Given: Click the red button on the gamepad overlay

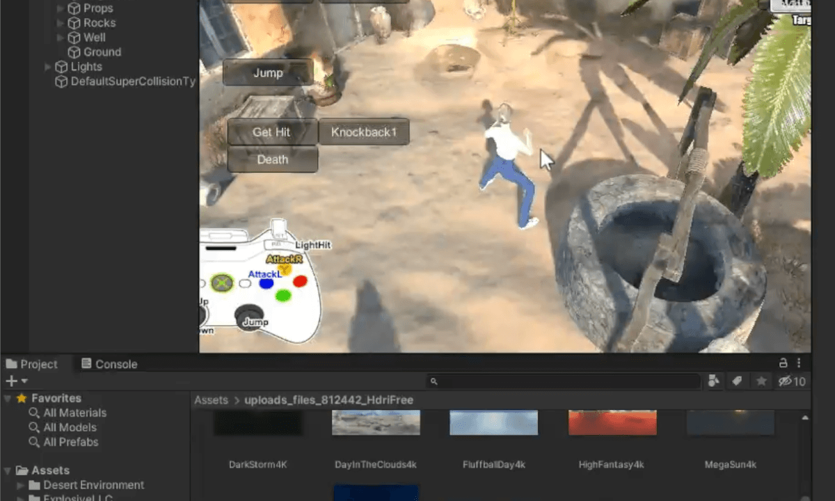Looking at the screenshot, I should click(x=299, y=280).
